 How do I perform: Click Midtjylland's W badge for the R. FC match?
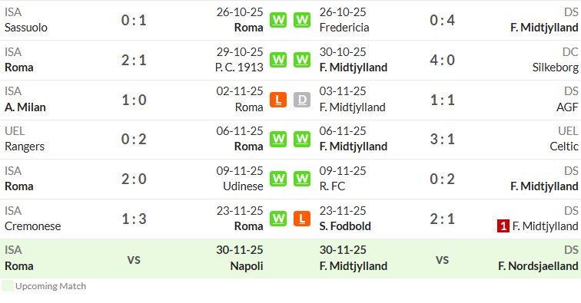coord(302,179)
